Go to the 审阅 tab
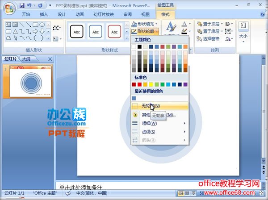Image resolution: width=268 pixels, height=200 pixels. (x=127, y=15)
